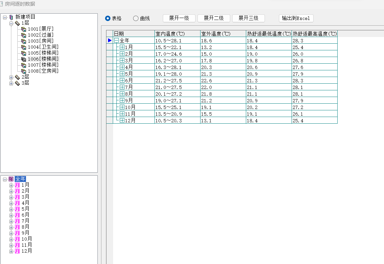The image size is (384, 264).
Task: Expand the 2层 floor node
Action: coord(11,77)
